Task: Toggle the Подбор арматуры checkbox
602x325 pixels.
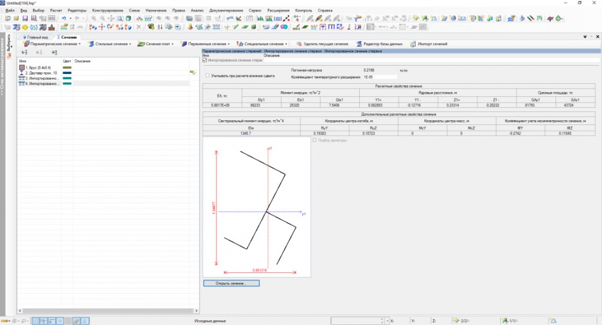Action: point(315,140)
